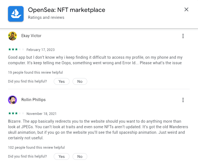Mark Rollin Phillips' review helpful with Yes
This screenshot has height=162, width=198.
pyautogui.click(x=62, y=156)
